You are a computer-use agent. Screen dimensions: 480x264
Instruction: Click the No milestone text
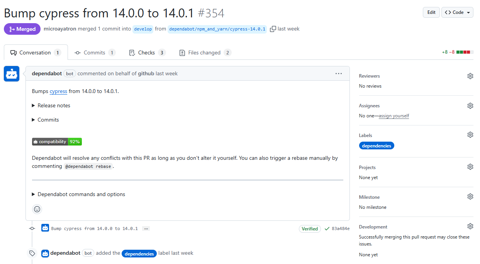click(x=373, y=207)
